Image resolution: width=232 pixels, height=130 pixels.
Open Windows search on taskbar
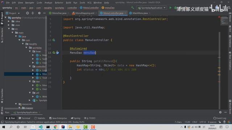[x=11, y=127]
